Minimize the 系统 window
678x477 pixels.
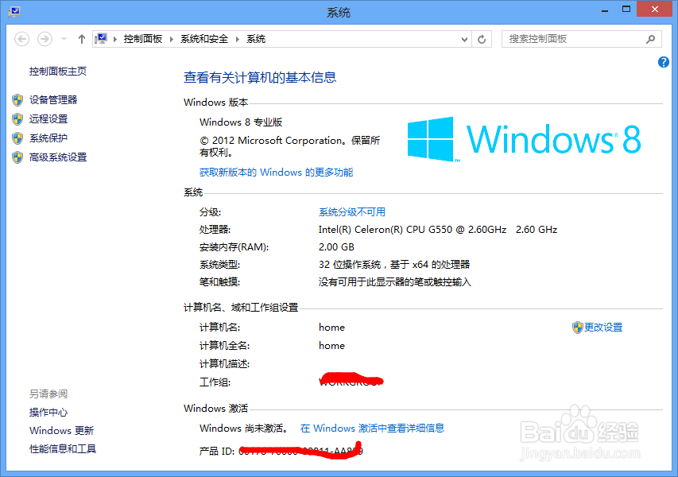point(605,10)
